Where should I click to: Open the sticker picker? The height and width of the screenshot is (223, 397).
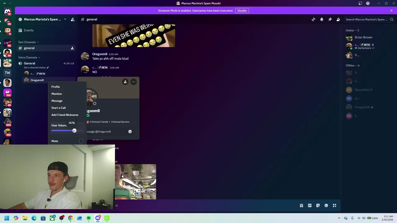tap(318, 205)
